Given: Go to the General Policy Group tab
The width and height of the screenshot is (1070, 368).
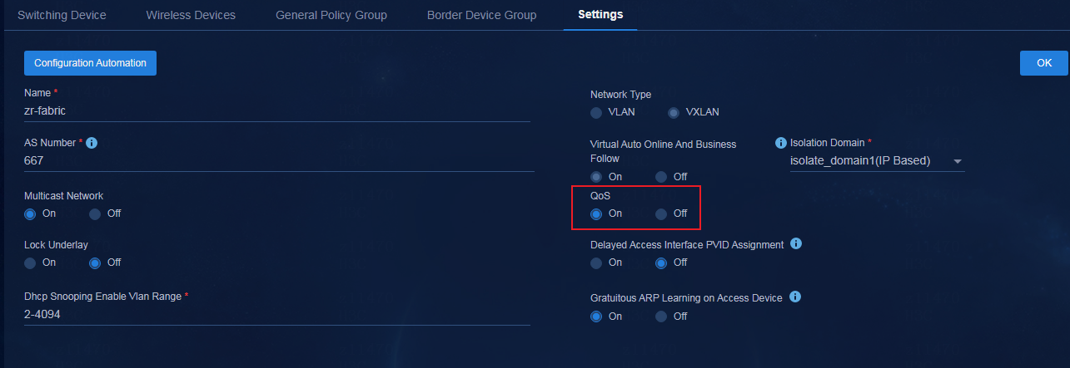Looking at the screenshot, I should coord(331,15).
